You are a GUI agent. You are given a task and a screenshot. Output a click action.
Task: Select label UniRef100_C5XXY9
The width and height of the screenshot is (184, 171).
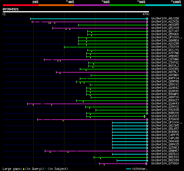click(x=165, y=47)
